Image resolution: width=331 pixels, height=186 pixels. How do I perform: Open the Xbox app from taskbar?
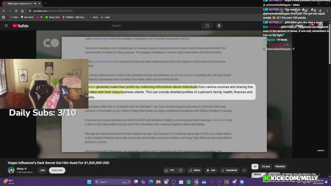click(x=166, y=182)
